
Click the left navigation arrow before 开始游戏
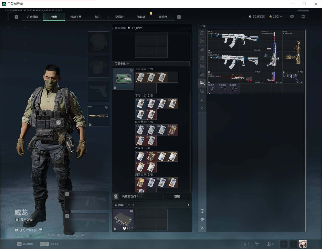(x=16, y=17)
